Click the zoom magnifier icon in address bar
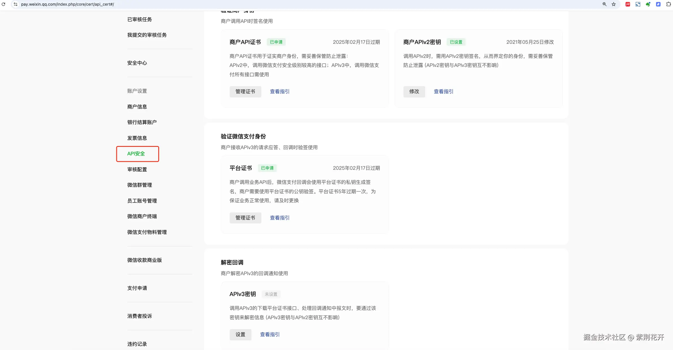The image size is (673, 350). point(604,4)
